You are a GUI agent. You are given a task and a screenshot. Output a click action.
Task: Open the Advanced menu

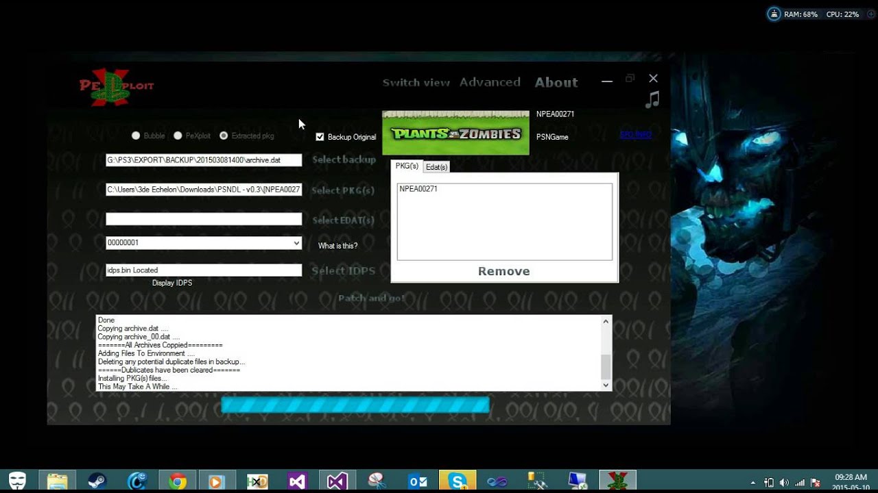(x=490, y=82)
